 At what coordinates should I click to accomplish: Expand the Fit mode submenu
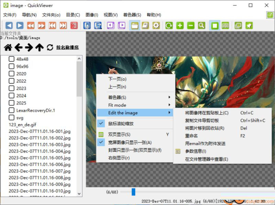(135, 105)
